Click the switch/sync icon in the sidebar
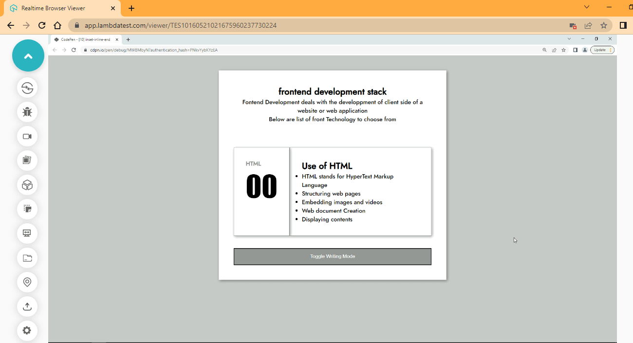 (x=27, y=88)
